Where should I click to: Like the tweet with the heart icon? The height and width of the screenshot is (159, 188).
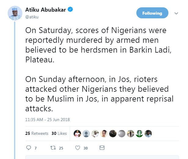(x=78, y=148)
